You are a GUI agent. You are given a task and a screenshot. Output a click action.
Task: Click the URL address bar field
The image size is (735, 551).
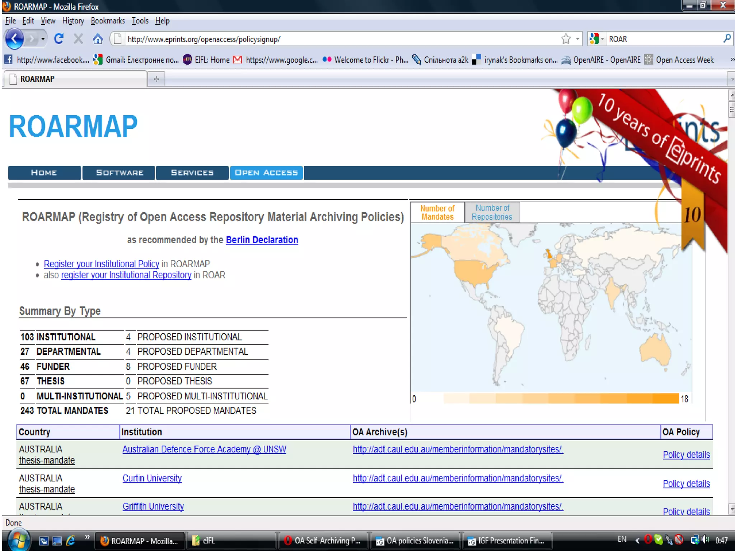point(341,39)
